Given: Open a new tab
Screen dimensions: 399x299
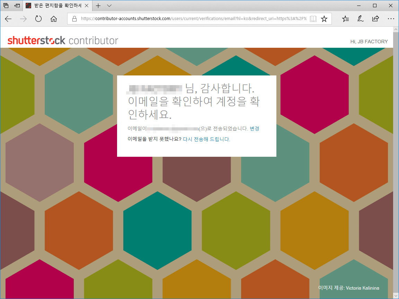Looking at the screenshot, I should pyautogui.click(x=98, y=6).
